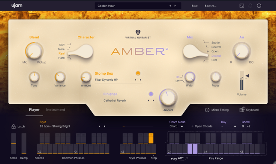The image size is (276, 164).
Task: Switch Width to On
Action: [x=178, y=77]
